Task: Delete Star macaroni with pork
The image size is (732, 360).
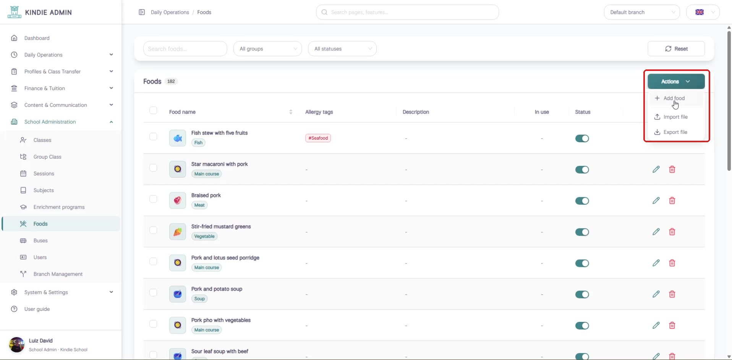Action: [672, 169]
